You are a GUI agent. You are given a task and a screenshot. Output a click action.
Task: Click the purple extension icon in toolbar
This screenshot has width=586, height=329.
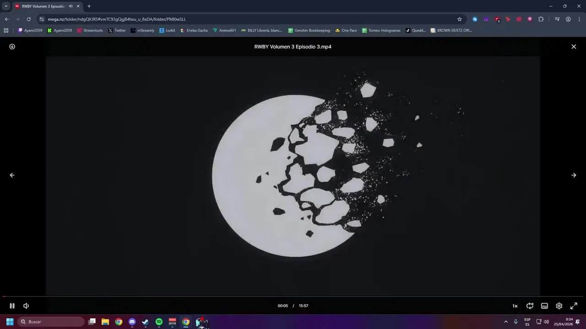coord(486,19)
